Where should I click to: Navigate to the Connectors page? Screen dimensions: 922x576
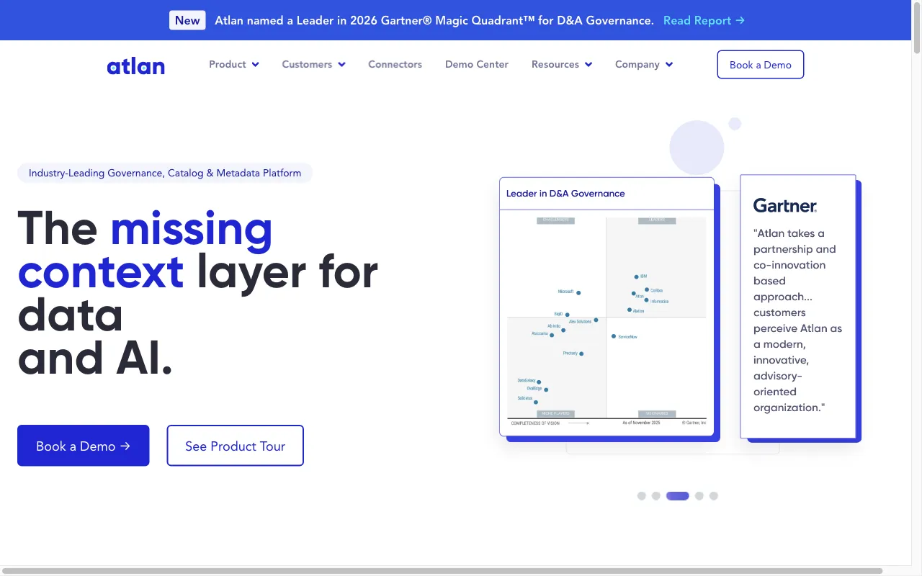[395, 64]
